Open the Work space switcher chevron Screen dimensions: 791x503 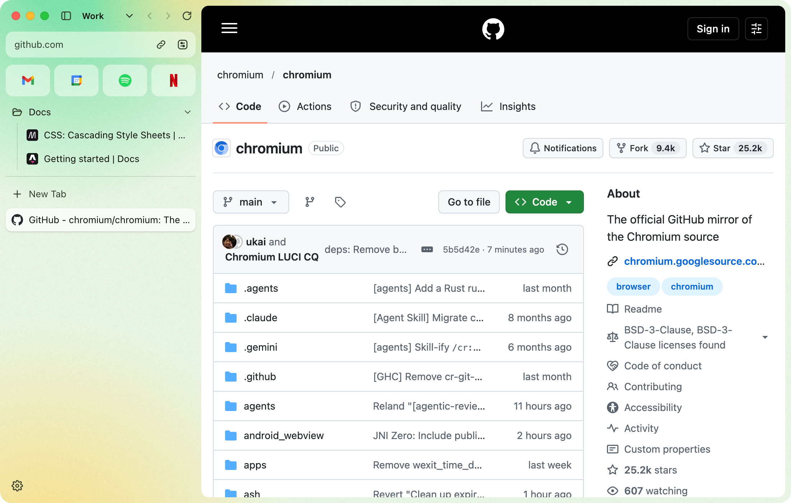[x=129, y=16]
